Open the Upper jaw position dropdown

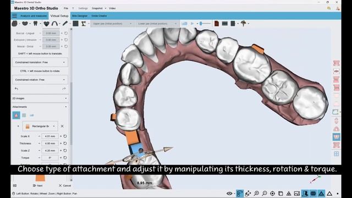[x=112, y=24]
